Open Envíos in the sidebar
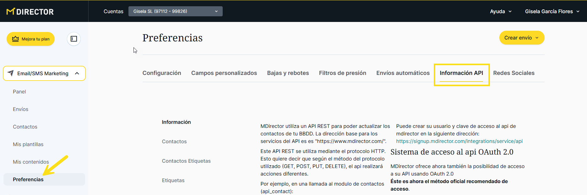Screen dimensions: 587x195 coord(21,109)
